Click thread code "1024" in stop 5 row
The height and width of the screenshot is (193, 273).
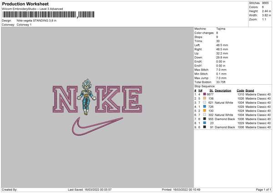tap(241, 111)
